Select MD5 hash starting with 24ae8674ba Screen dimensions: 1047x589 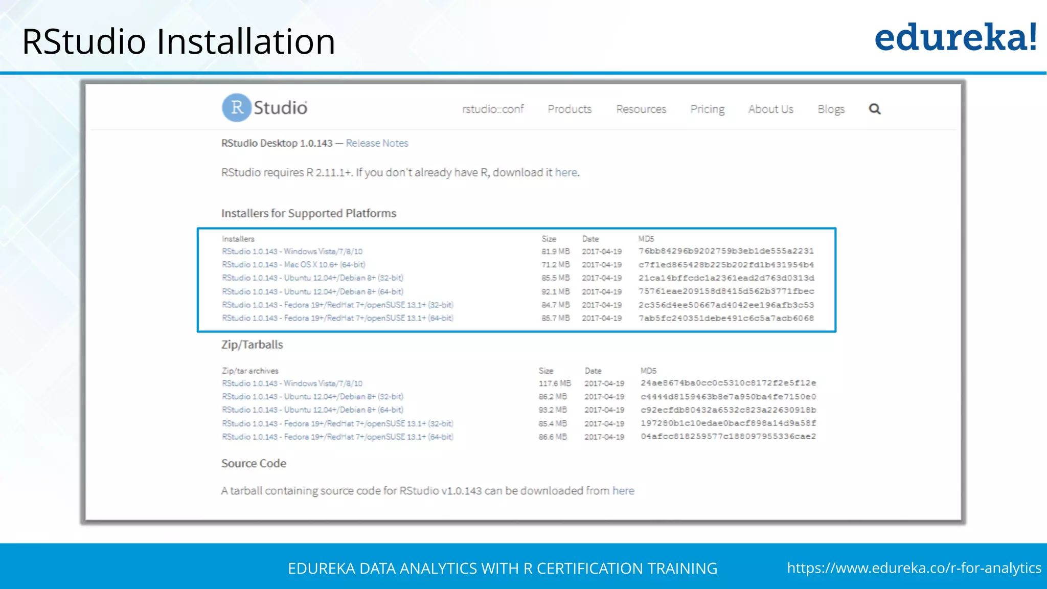pos(729,383)
